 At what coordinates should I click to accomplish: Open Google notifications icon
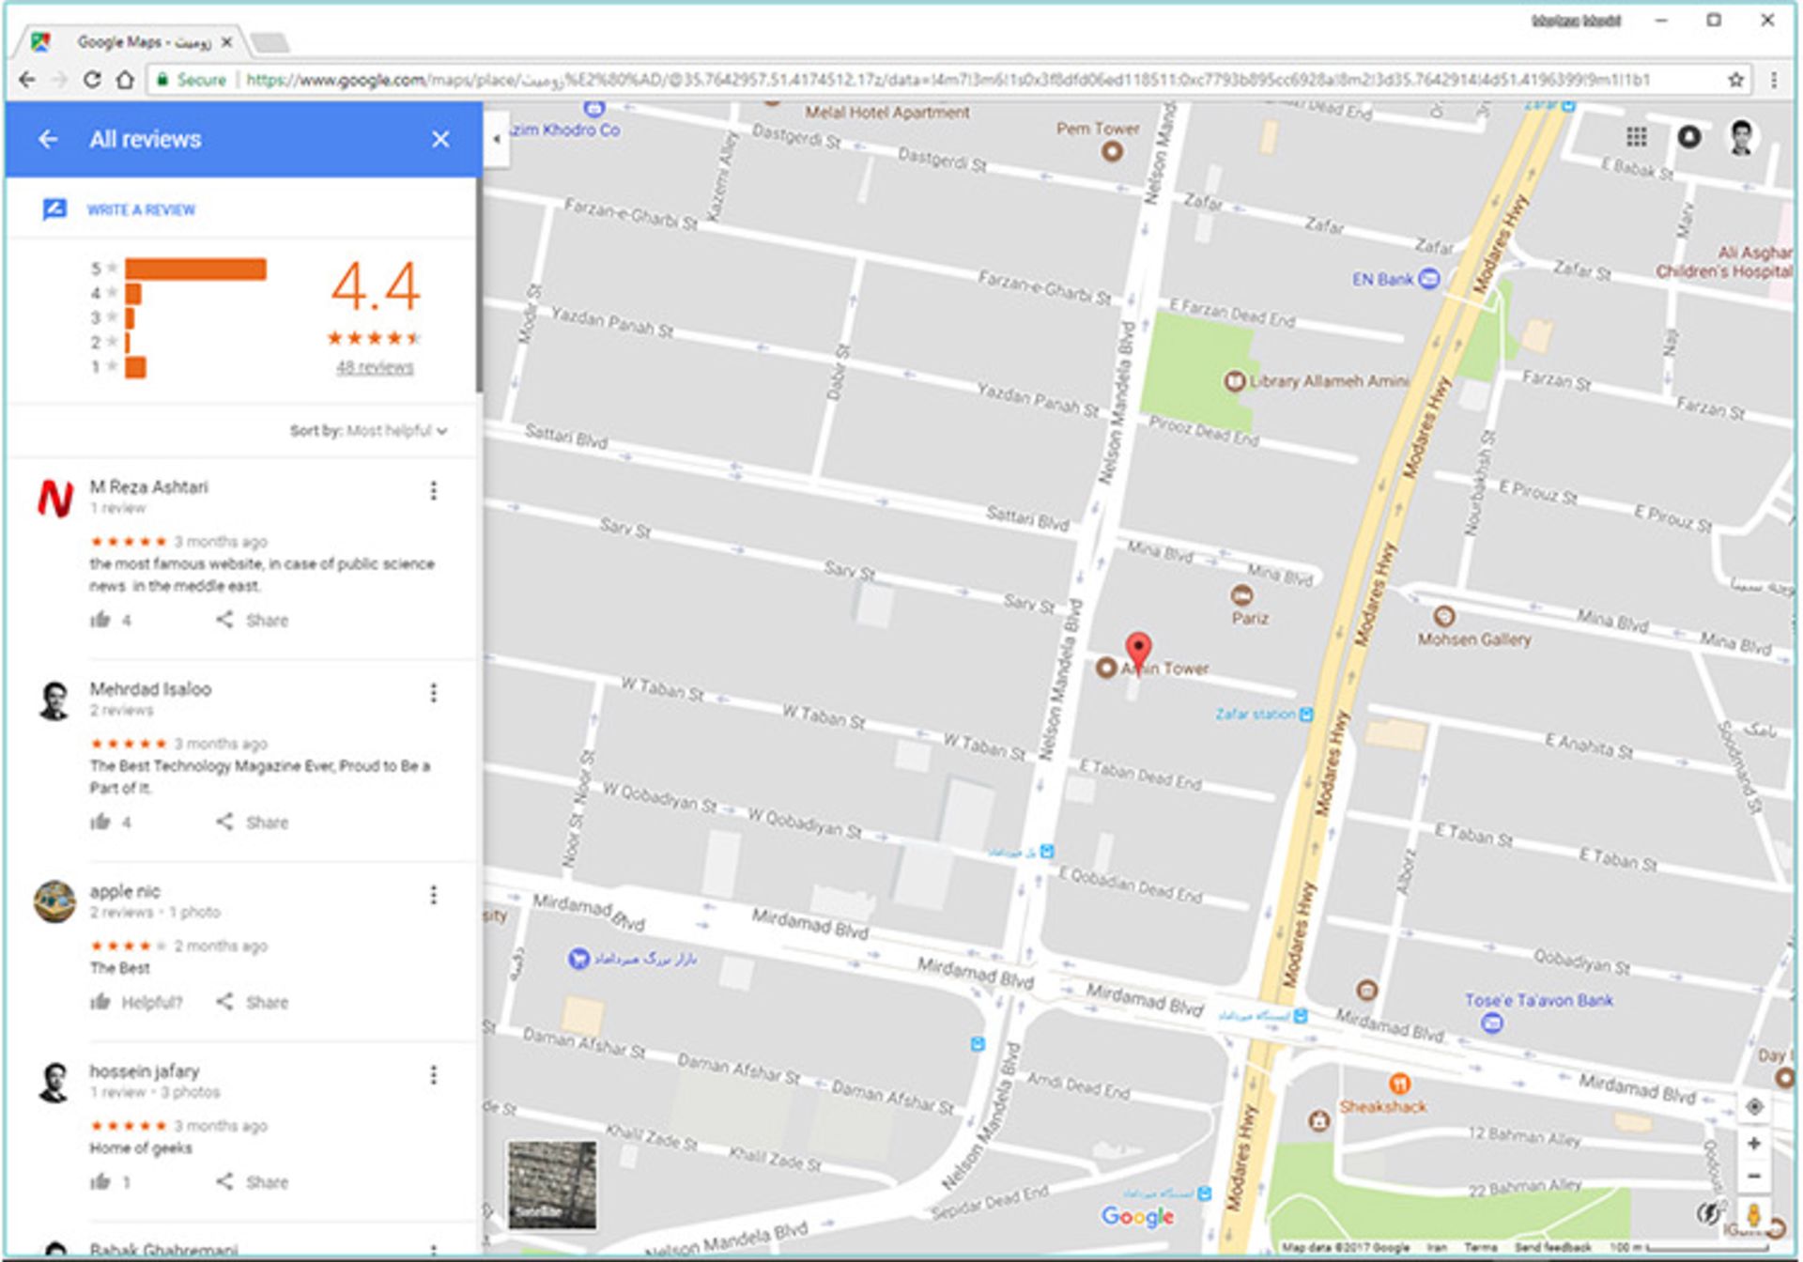(x=1688, y=138)
